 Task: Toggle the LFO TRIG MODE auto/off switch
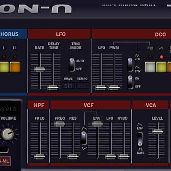(x=72, y=65)
